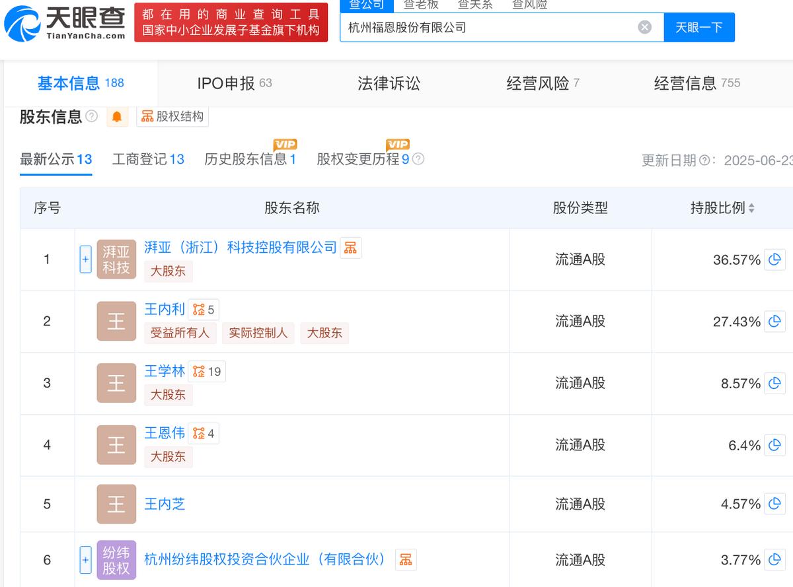The height and width of the screenshot is (587, 793).
Task: Switch to the 法律诉讼 tab
Action: coord(389,83)
